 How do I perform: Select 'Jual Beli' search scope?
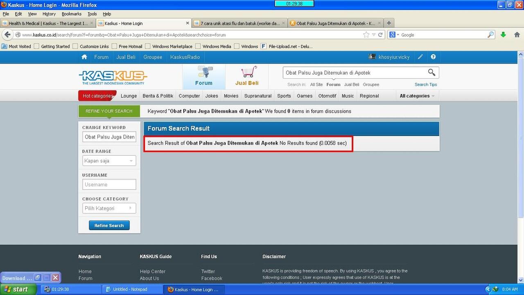coord(352,84)
